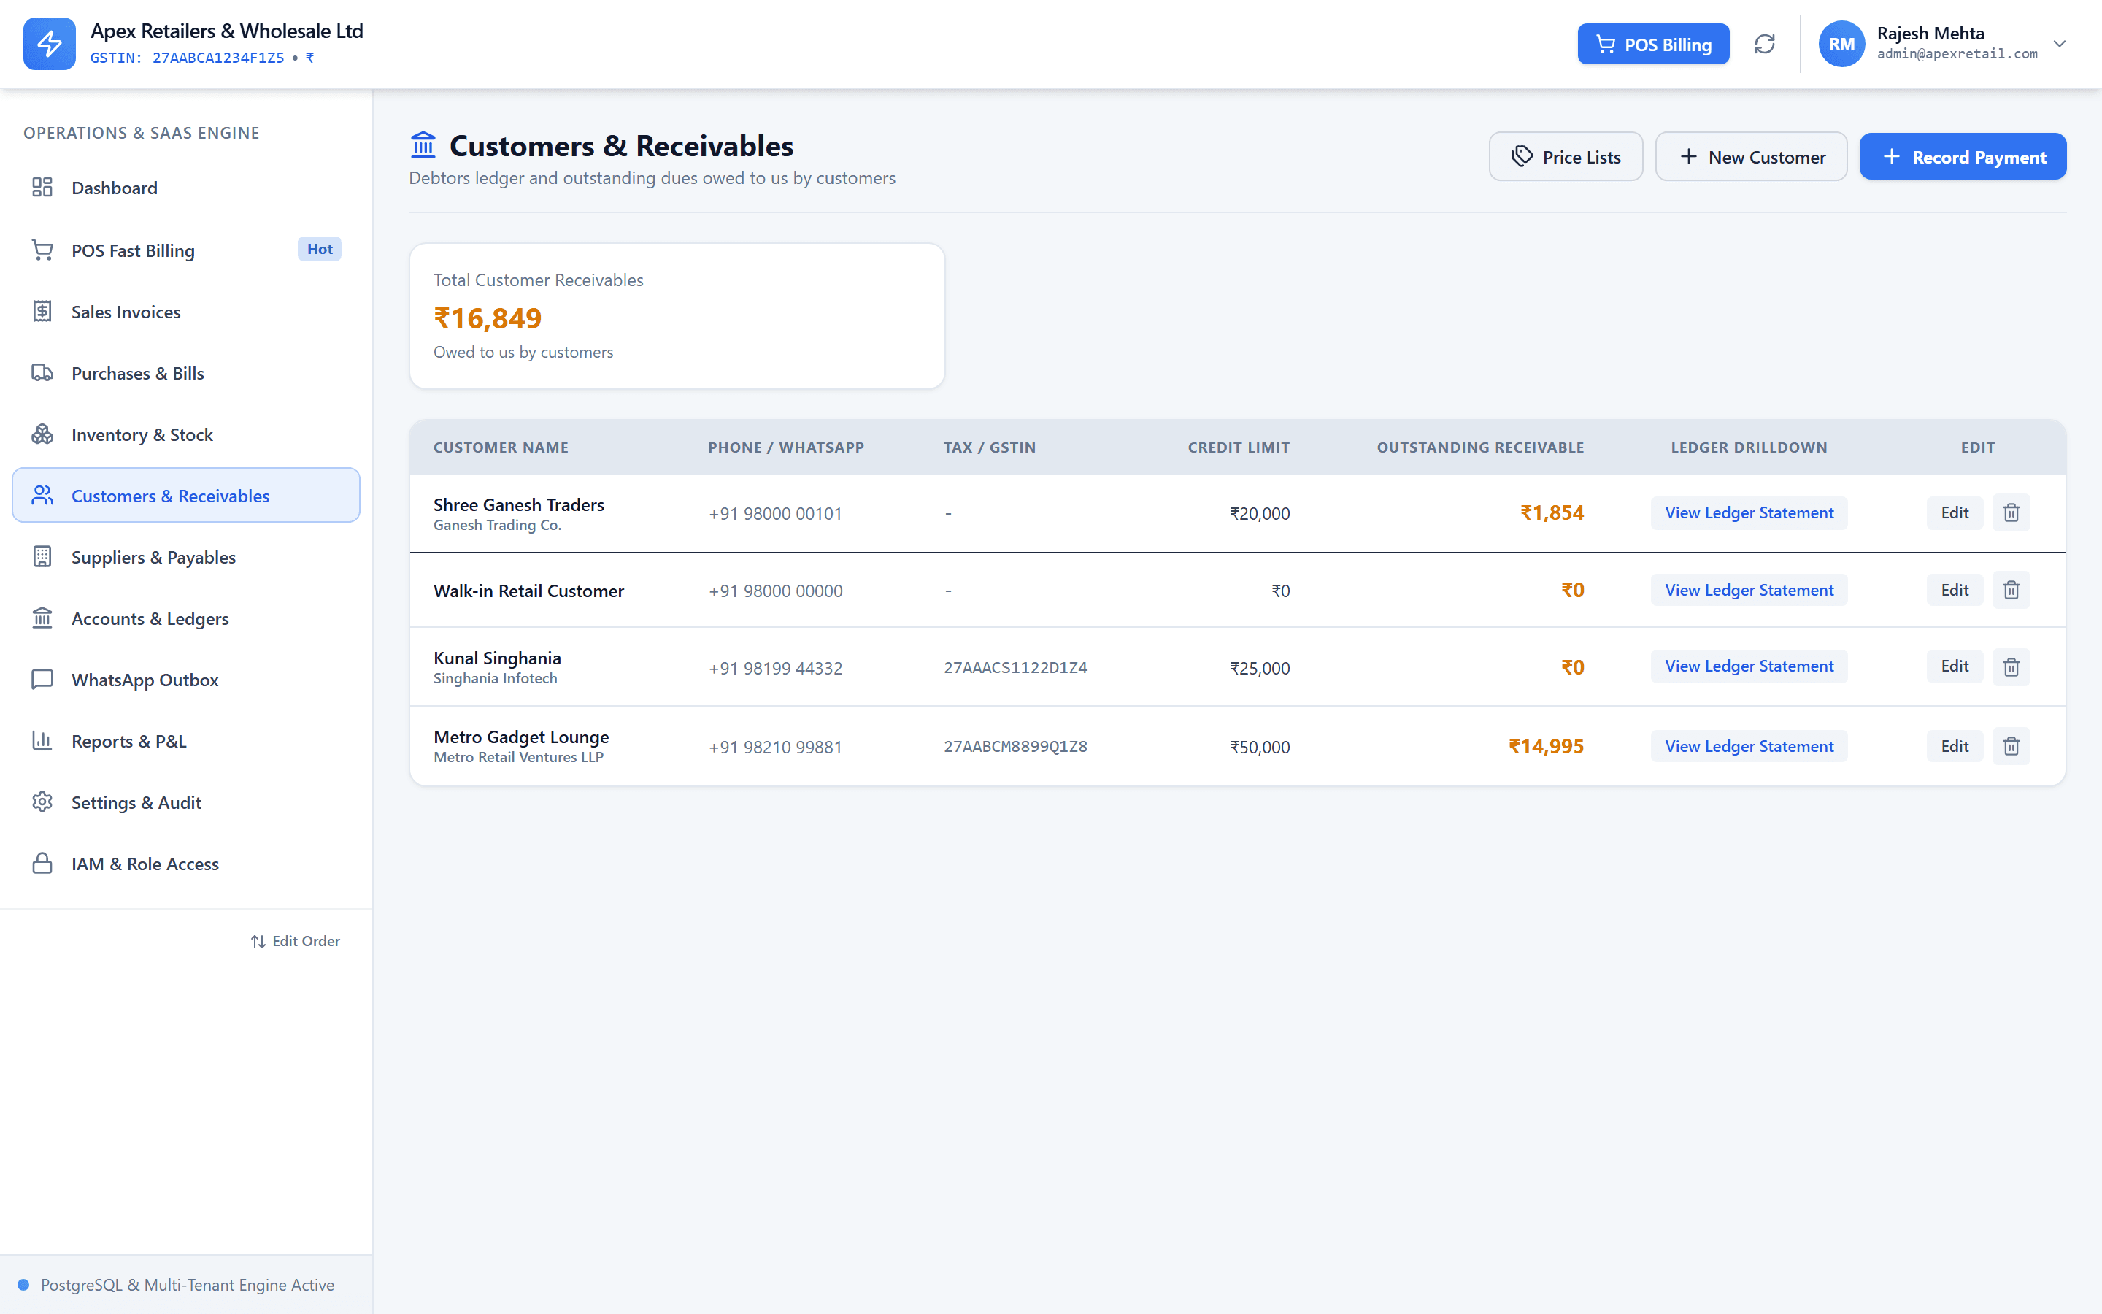The width and height of the screenshot is (2102, 1314).
Task: Open Suppliers & Payables page
Action: point(186,557)
